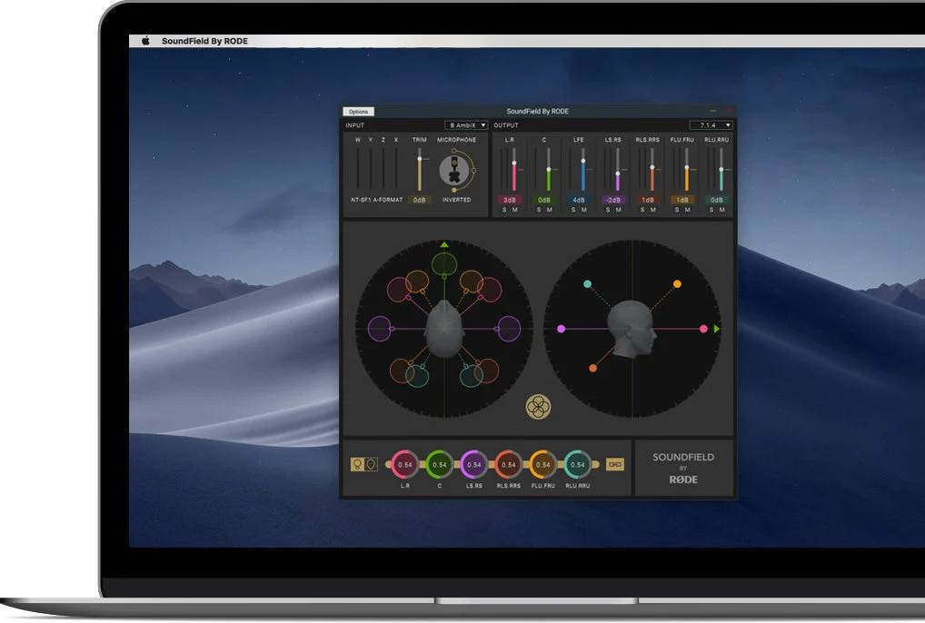Viewport: 925px width, 623px height.
Task: Mute the RLS.RRS output channel
Action: point(653,210)
